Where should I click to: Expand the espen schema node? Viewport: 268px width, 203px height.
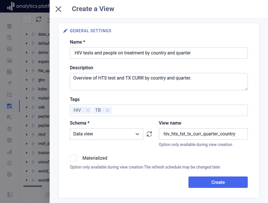point(27,62)
